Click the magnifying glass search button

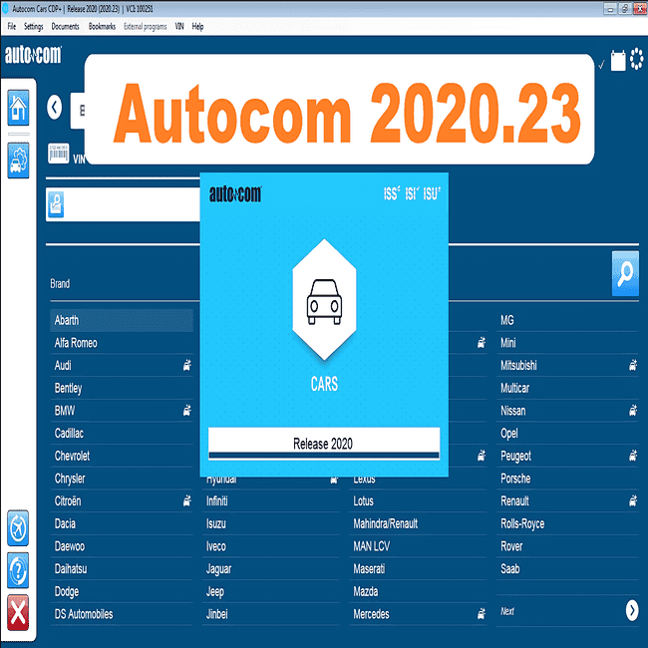(x=625, y=273)
